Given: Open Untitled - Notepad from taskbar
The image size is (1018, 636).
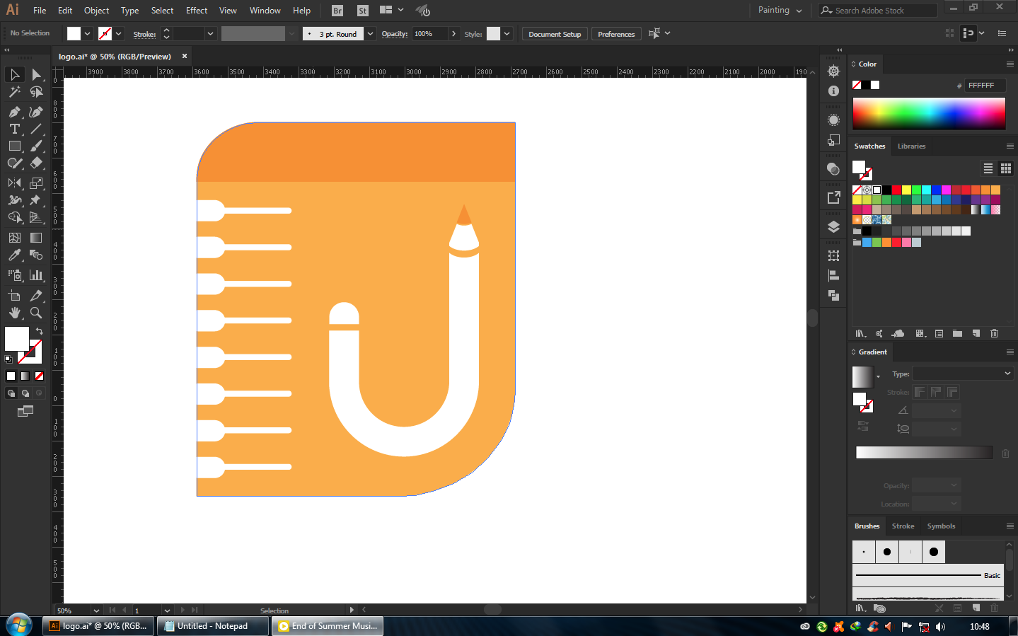Looking at the screenshot, I should (212, 626).
